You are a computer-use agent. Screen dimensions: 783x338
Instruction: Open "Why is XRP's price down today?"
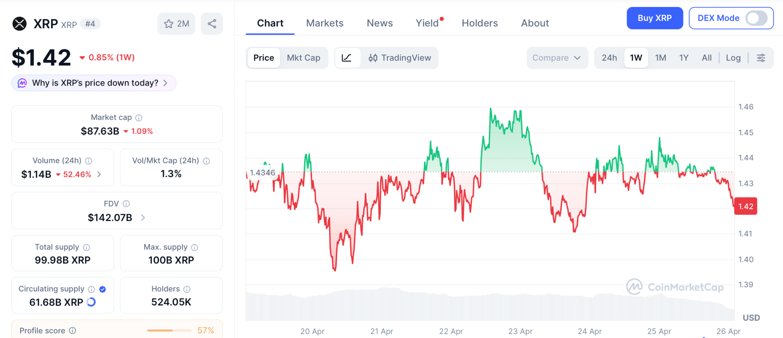[94, 83]
